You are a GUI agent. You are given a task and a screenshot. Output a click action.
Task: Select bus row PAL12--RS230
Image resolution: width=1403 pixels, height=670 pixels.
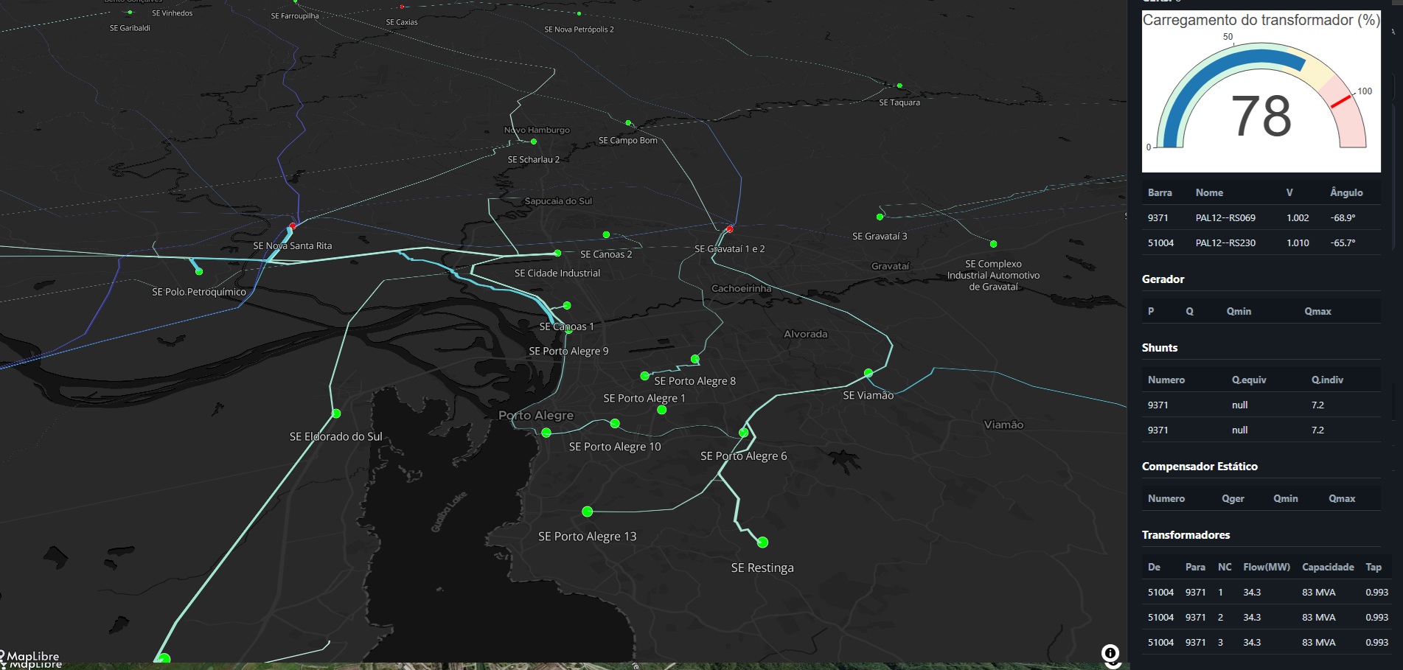pyautogui.click(x=1261, y=242)
